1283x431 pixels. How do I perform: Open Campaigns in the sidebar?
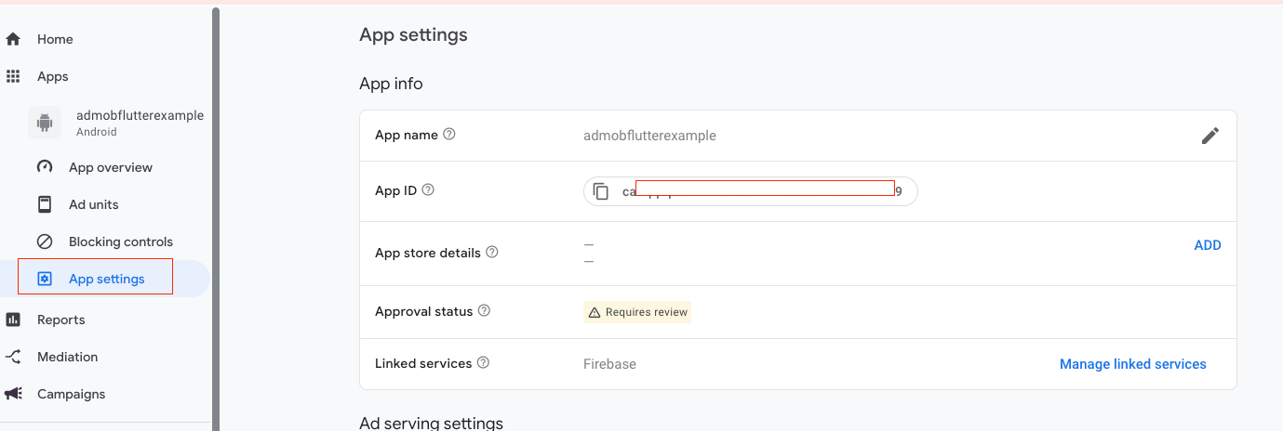pos(71,394)
